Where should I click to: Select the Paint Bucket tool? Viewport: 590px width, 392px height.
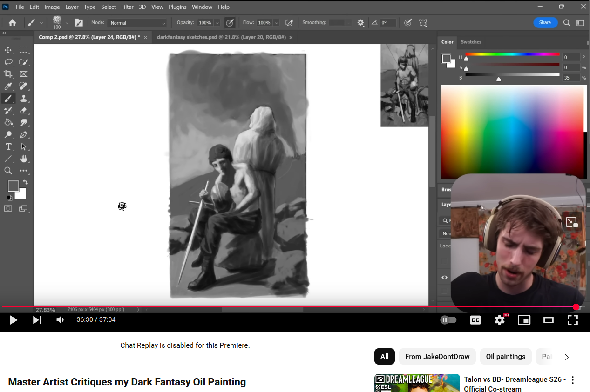point(8,122)
